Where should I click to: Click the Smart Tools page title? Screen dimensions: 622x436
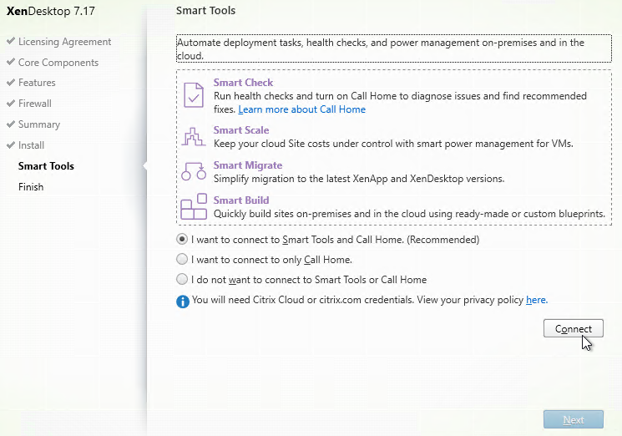[x=205, y=10]
